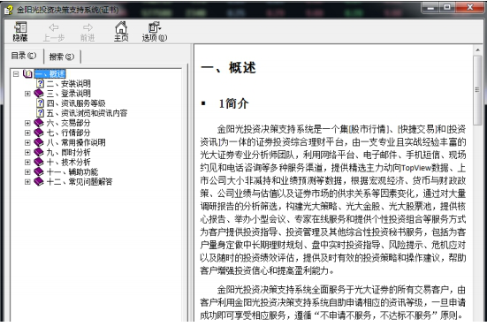Open the 七、行情部分 topic
Viewport: 487px width, 334px height.
69,133
